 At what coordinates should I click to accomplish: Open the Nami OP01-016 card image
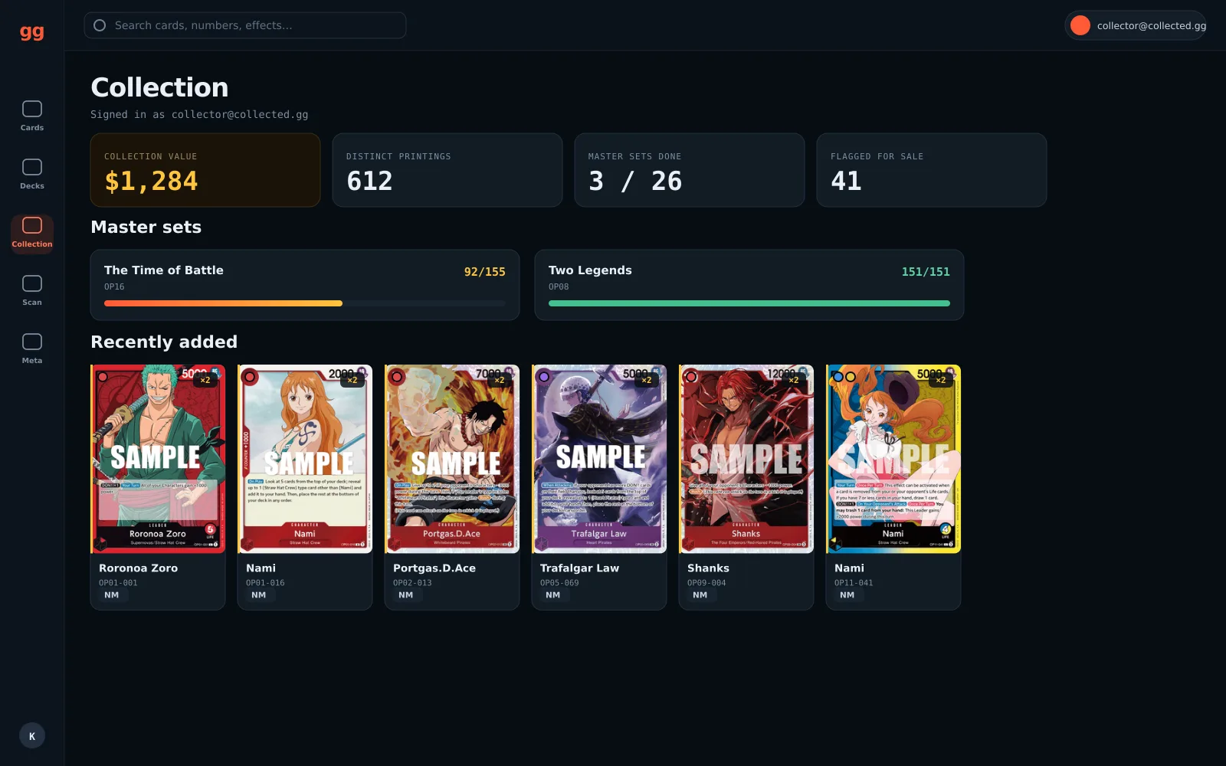tap(305, 459)
